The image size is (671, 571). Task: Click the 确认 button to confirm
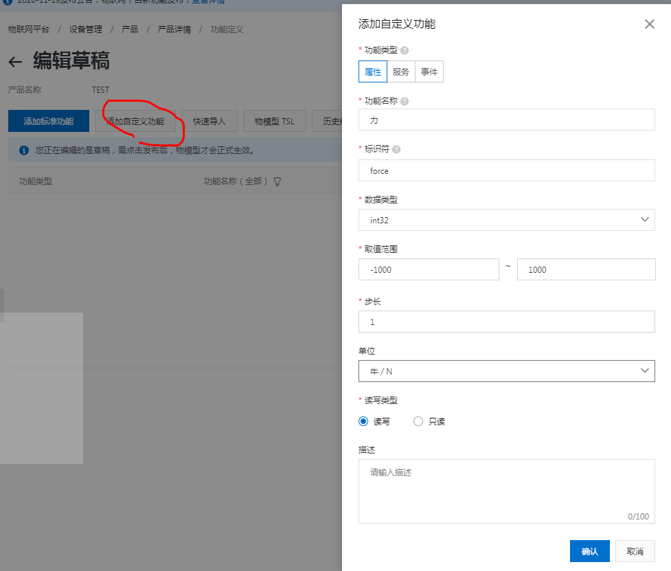(x=589, y=550)
